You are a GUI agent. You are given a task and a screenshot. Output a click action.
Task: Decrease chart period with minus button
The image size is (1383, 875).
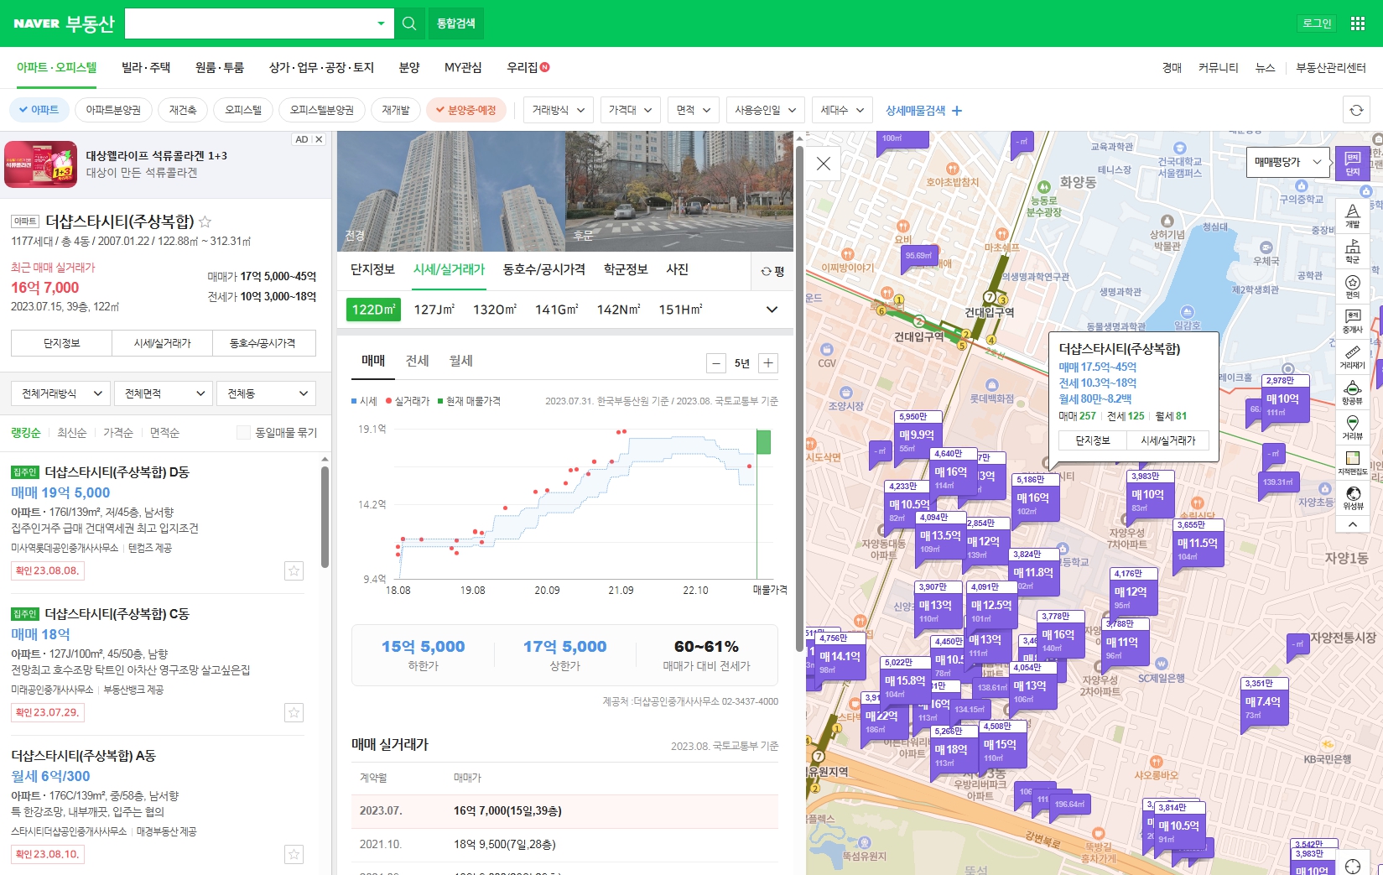[x=715, y=363]
